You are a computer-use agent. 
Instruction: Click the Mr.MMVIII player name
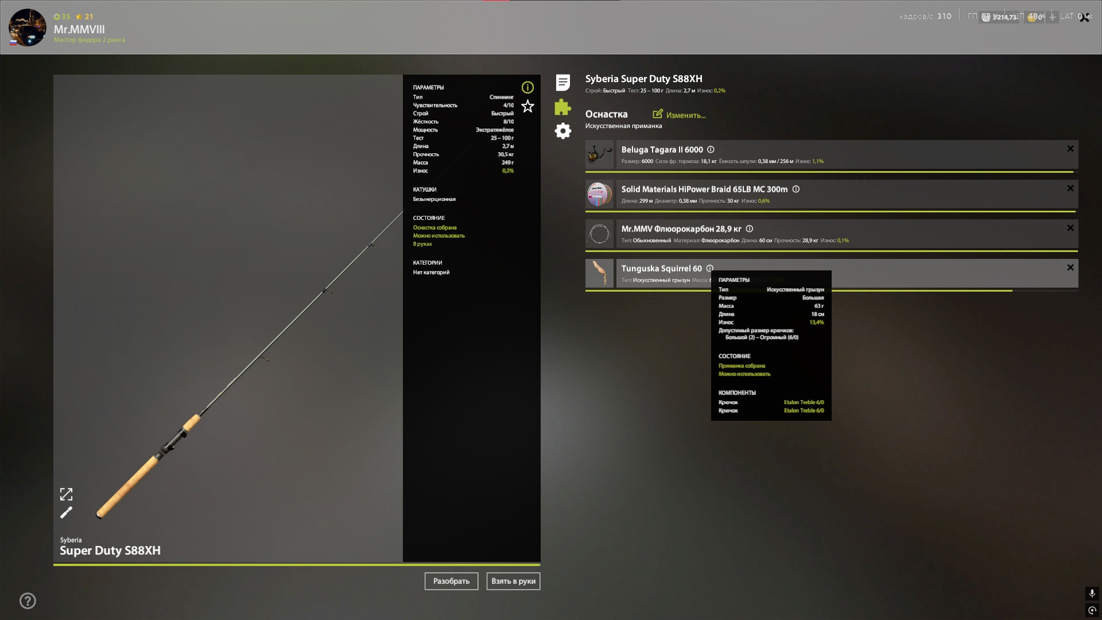click(x=79, y=29)
